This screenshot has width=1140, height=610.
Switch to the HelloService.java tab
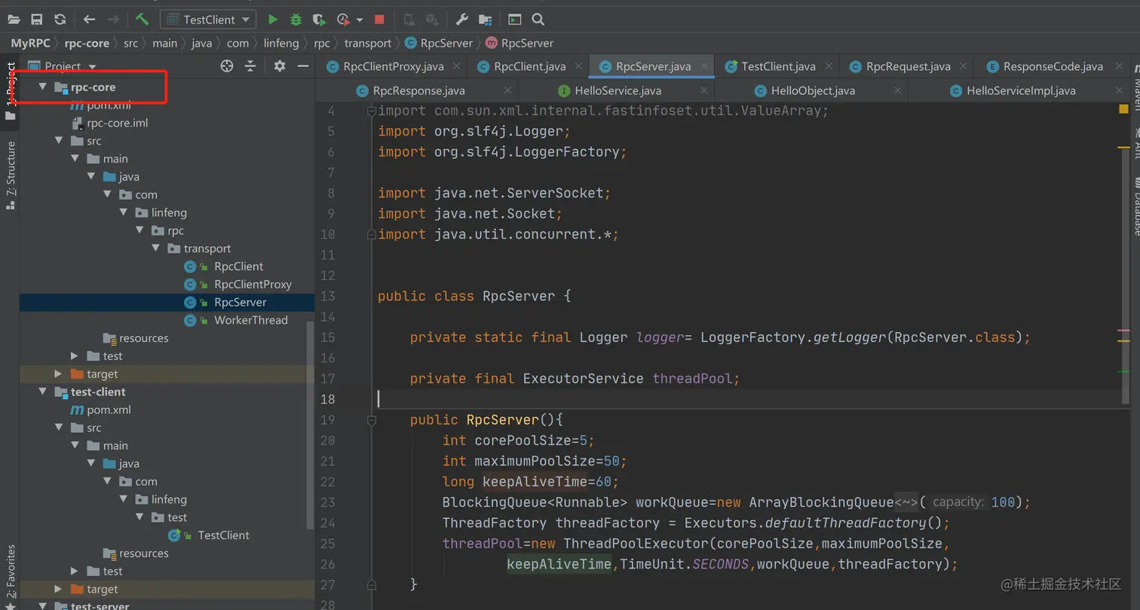click(x=617, y=90)
